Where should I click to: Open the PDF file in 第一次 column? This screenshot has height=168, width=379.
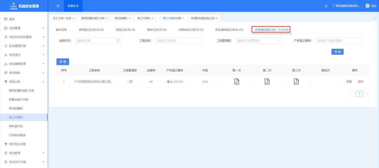coord(236,81)
